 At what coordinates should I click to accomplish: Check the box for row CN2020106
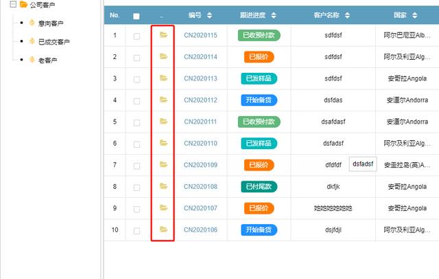click(x=137, y=230)
